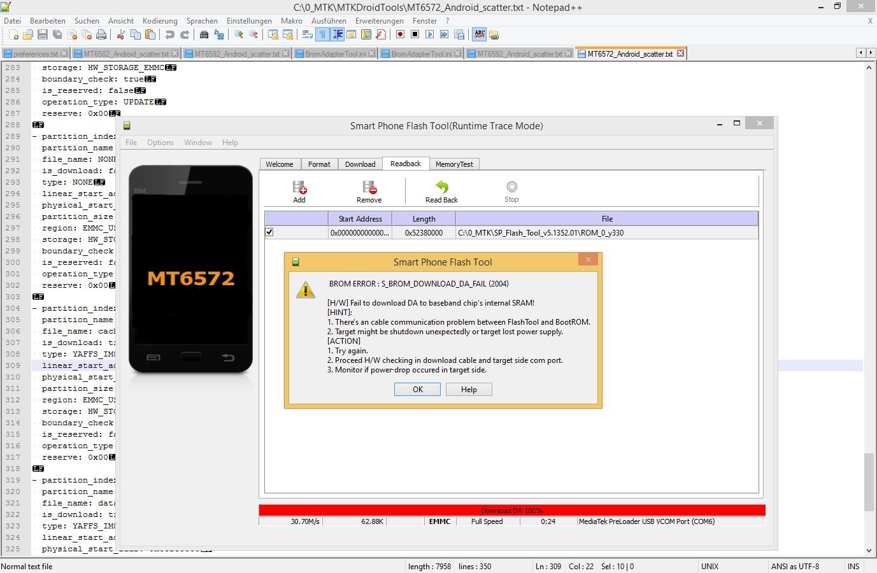The image size is (877, 573).
Task: Click the file path cell C:\0_MTK\SP_Flash_Tool
Action: (607, 232)
